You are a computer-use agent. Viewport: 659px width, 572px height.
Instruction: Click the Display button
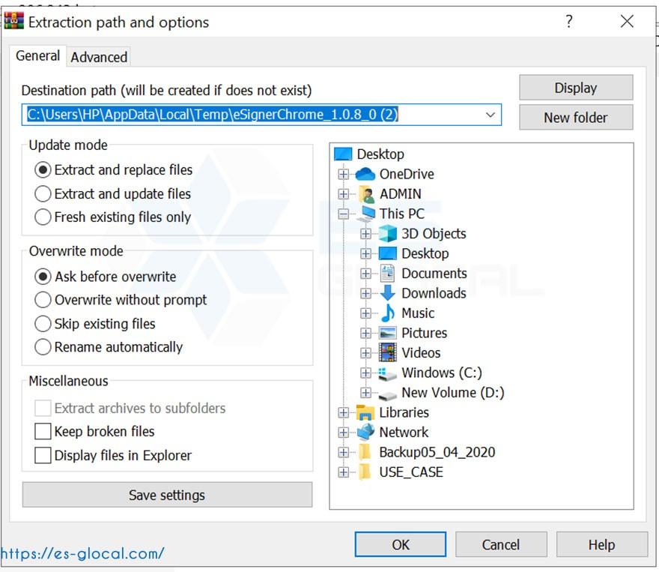(576, 88)
